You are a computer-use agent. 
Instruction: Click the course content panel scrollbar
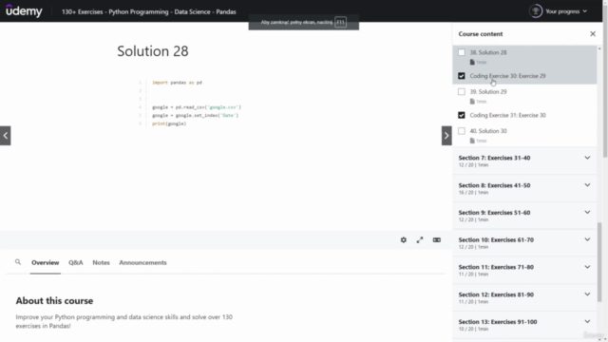(x=599, y=262)
